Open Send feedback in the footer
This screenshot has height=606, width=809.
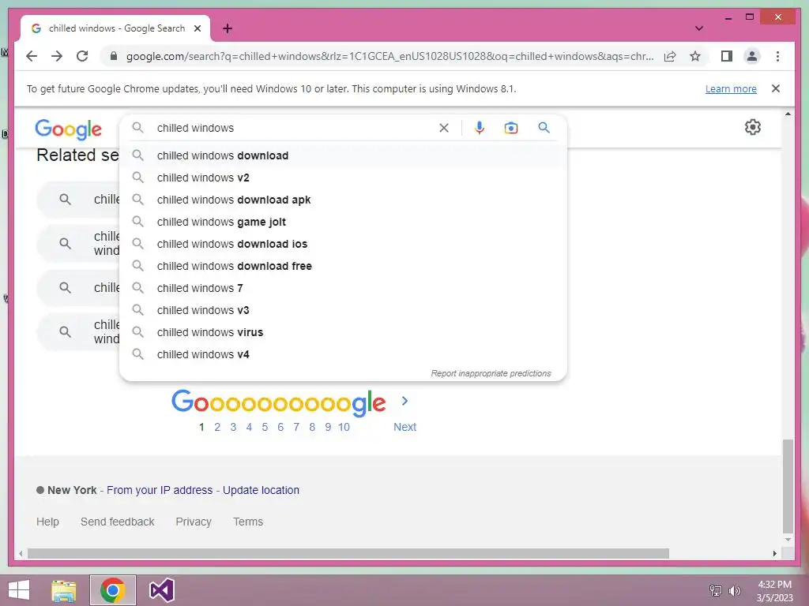(117, 522)
